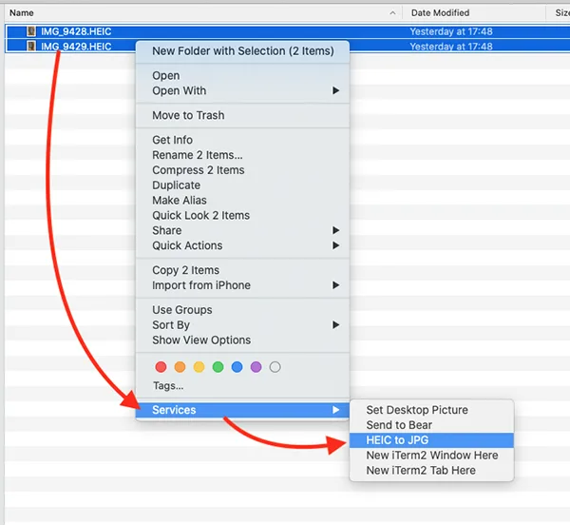Apply the yellow tag color
Viewport: 570px width, 525px height.
199,367
